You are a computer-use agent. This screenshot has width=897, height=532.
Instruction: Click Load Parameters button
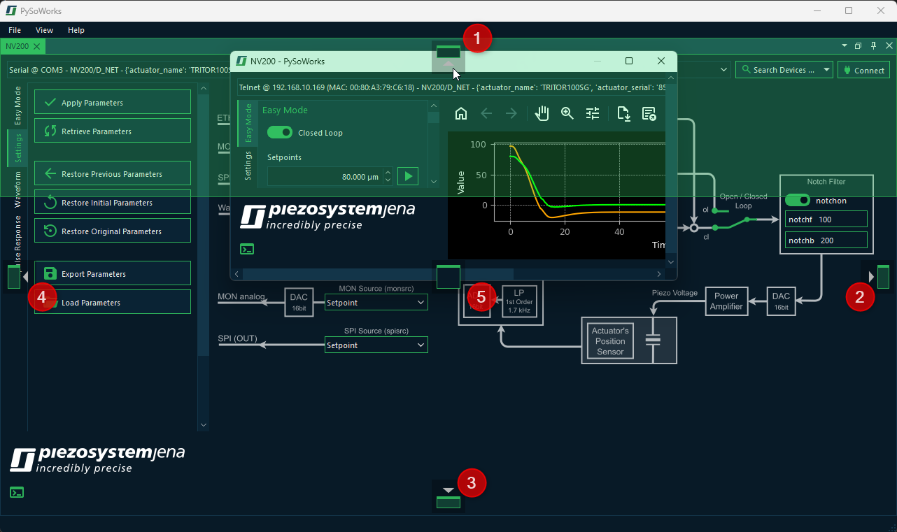(x=113, y=302)
